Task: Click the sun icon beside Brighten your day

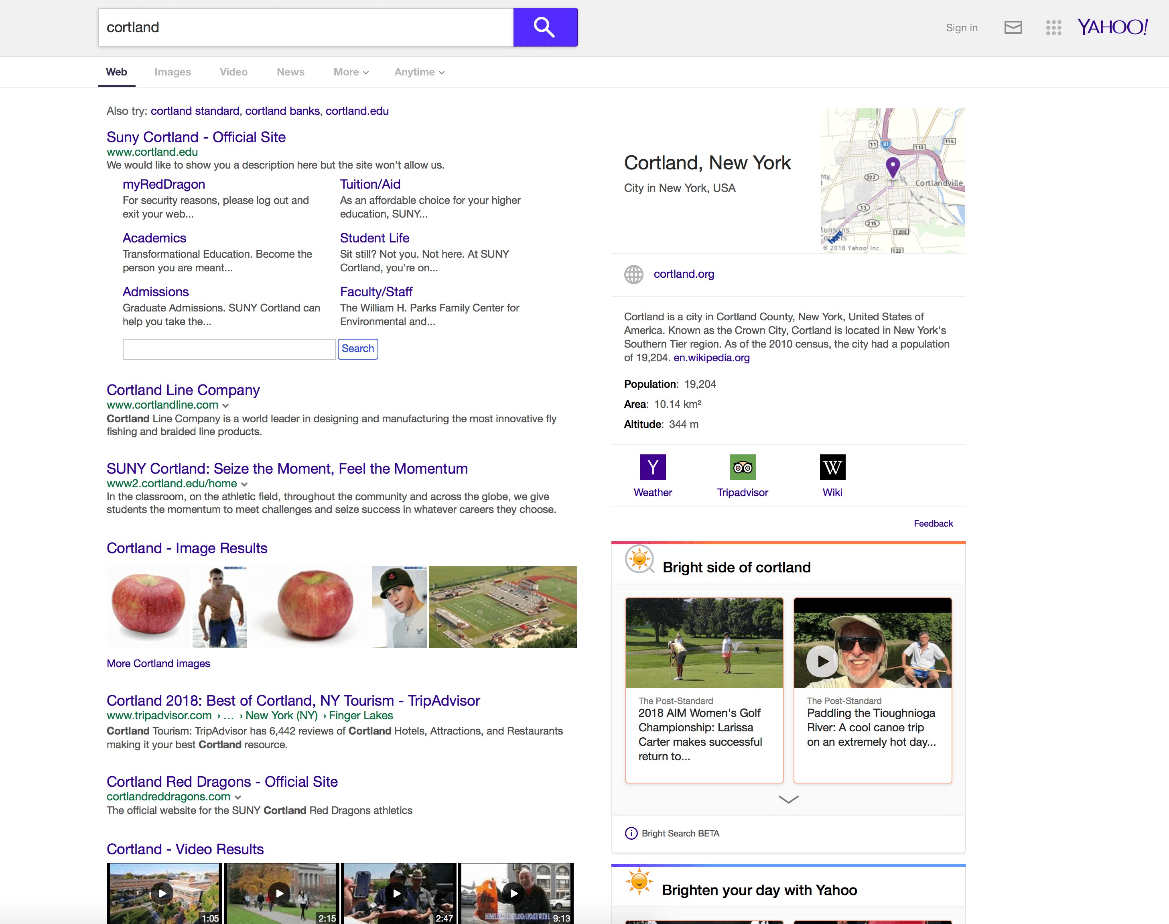Action: [639, 882]
